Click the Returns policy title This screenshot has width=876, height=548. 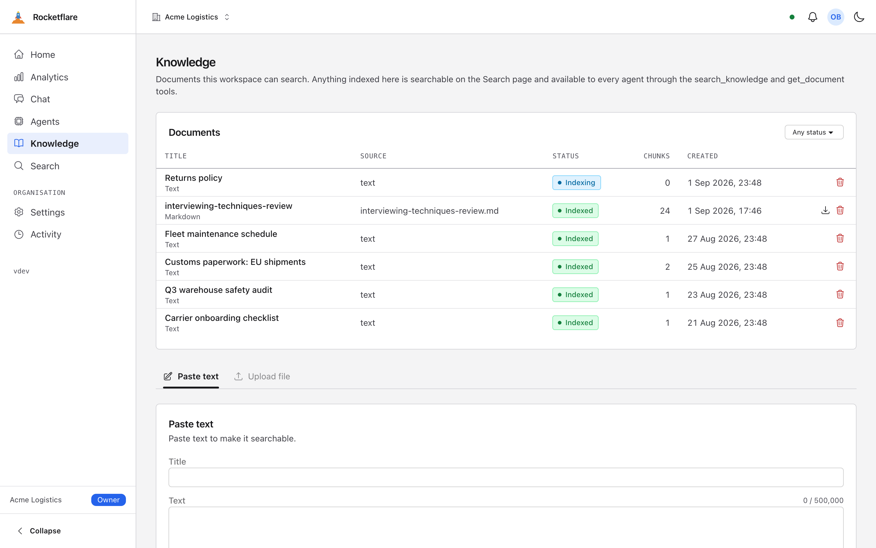tap(194, 178)
